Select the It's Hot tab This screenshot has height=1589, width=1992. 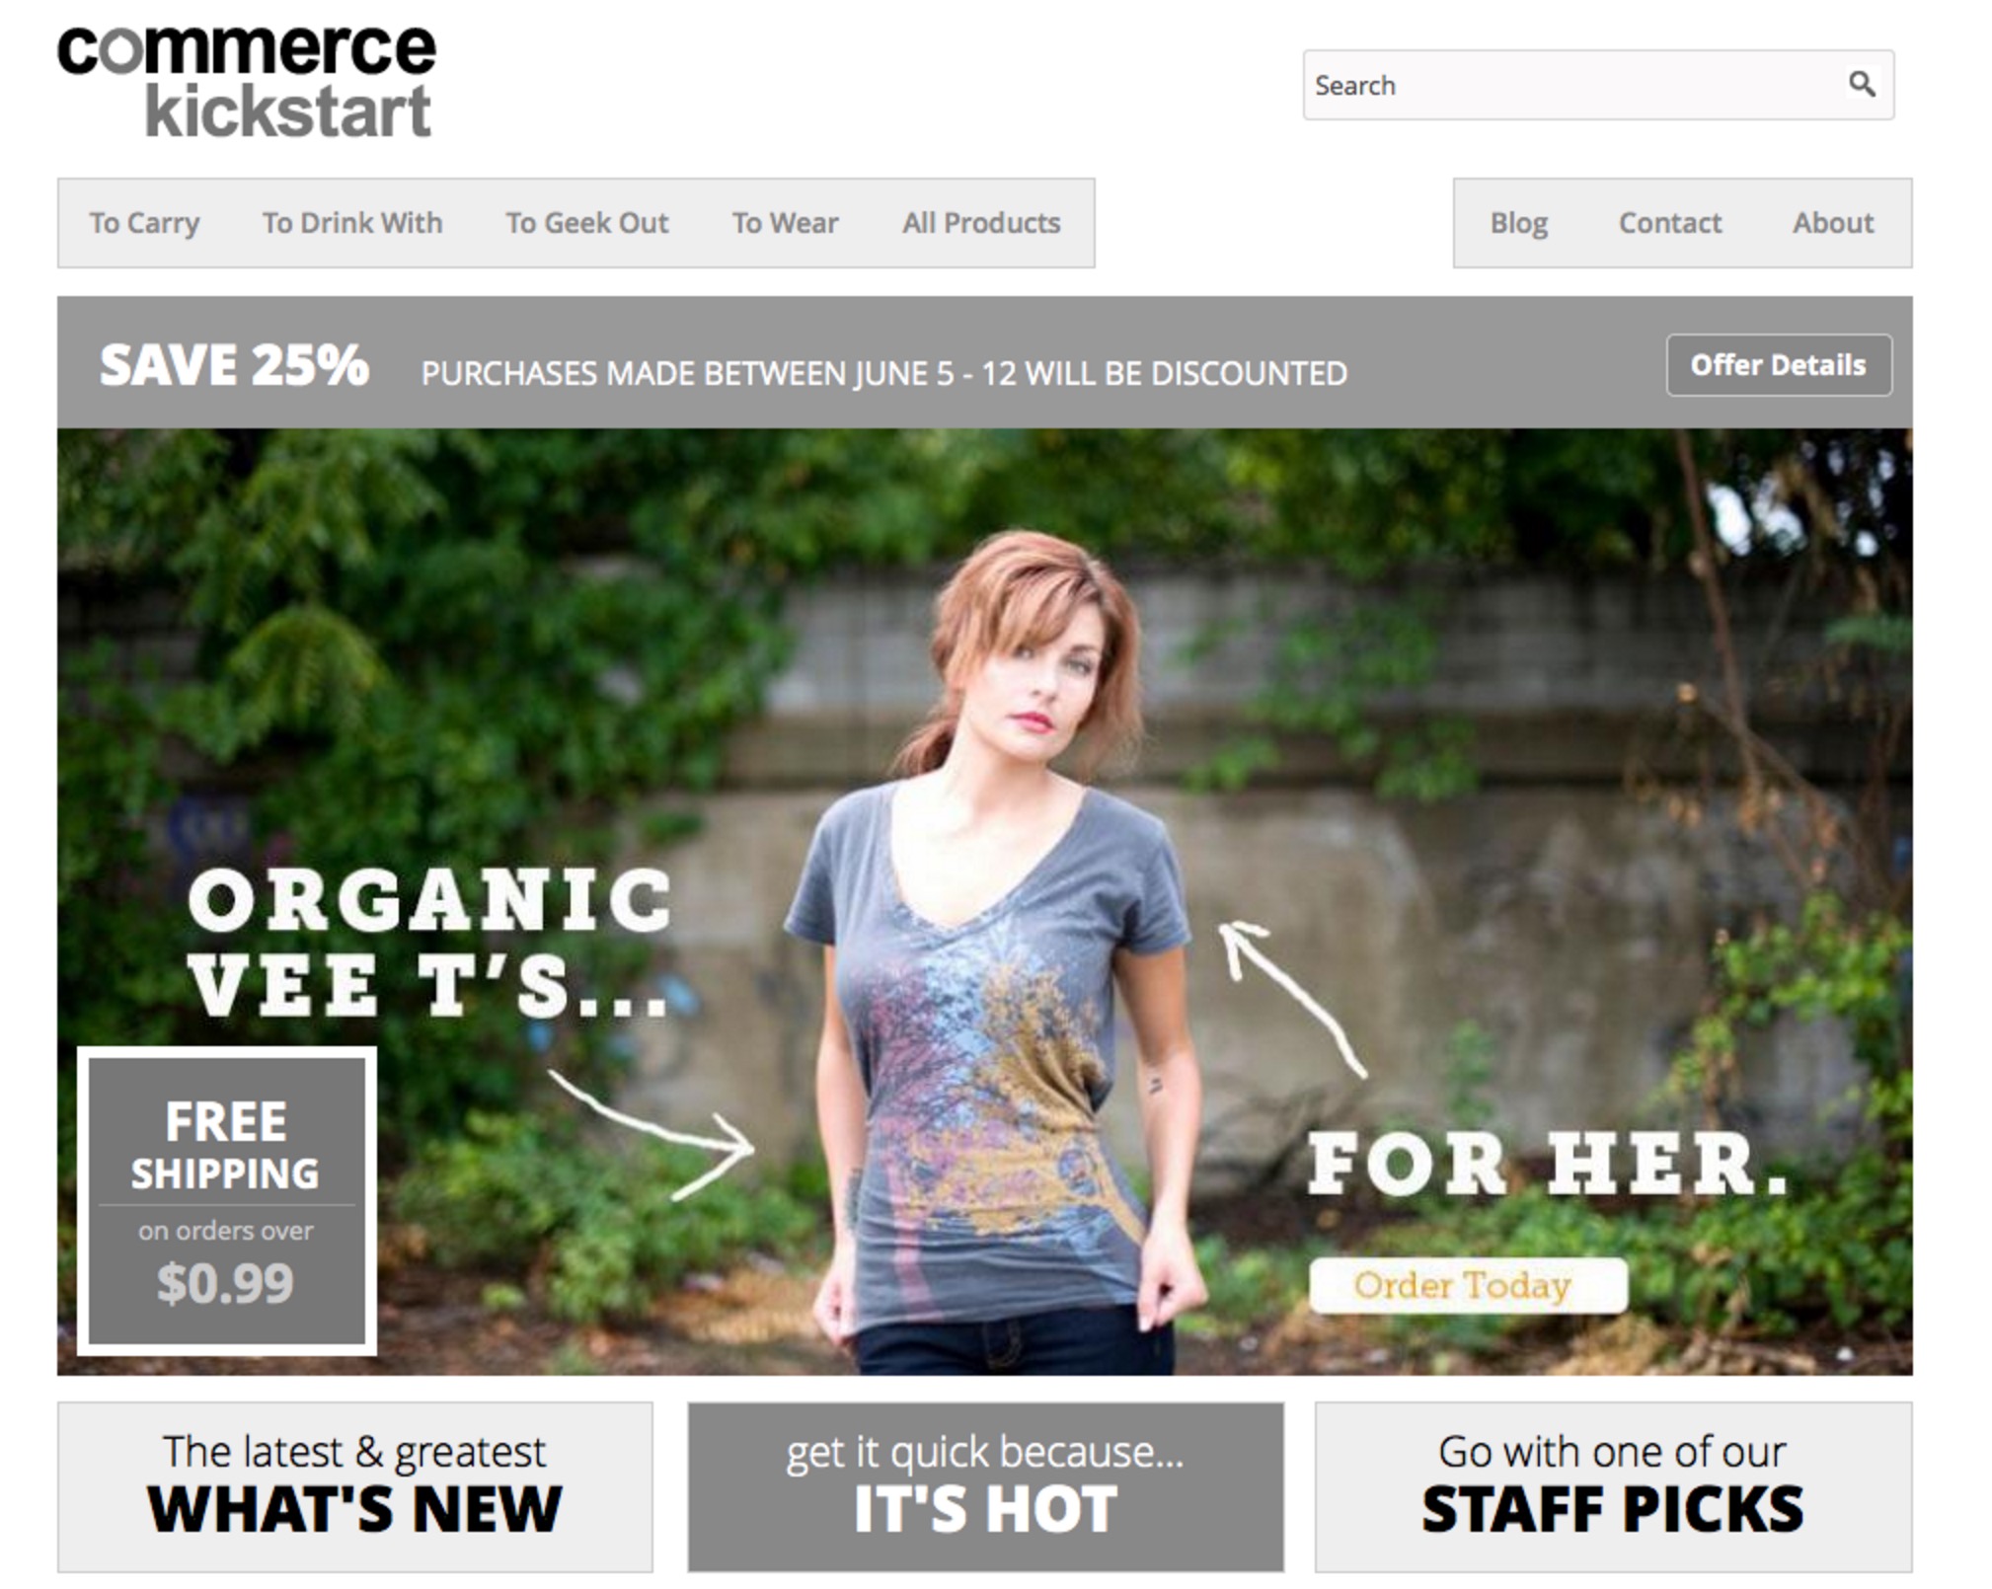[x=985, y=1486]
